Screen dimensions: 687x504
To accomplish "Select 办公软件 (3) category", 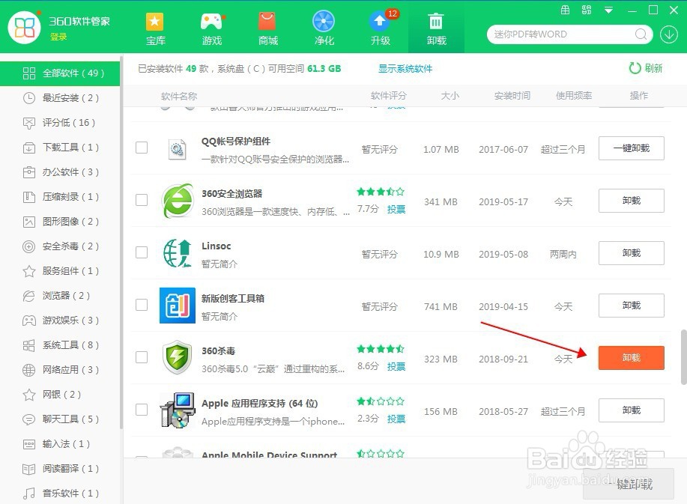I will (61, 172).
